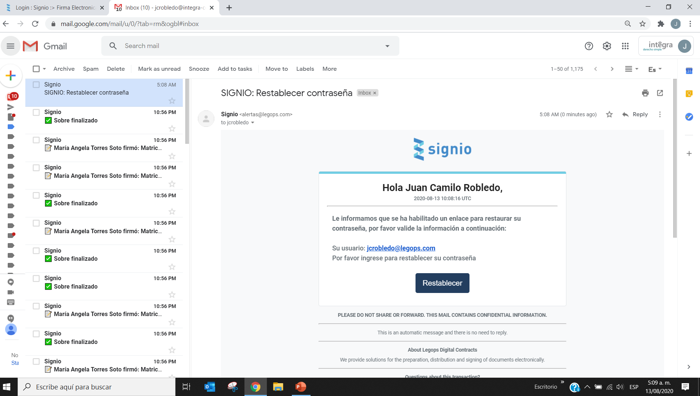The height and width of the screenshot is (396, 700).
Task: Click the reading pane scrollbar
Action: pyautogui.click(x=675, y=158)
